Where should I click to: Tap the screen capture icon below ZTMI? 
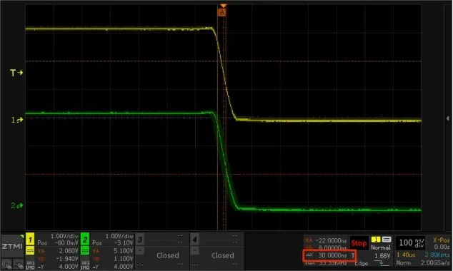pyautogui.click(x=19, y=265)
